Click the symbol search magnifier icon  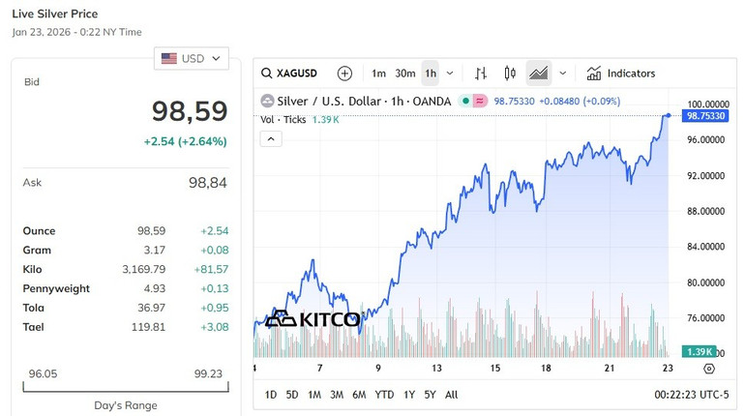(x=267, y=74)
